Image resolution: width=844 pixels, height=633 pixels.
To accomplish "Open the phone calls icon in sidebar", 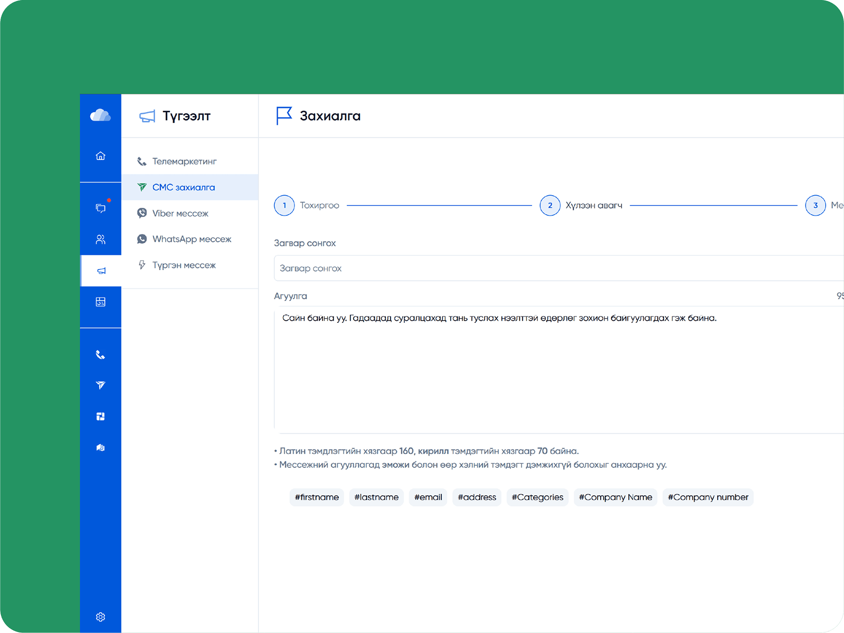I will (100, 354).
